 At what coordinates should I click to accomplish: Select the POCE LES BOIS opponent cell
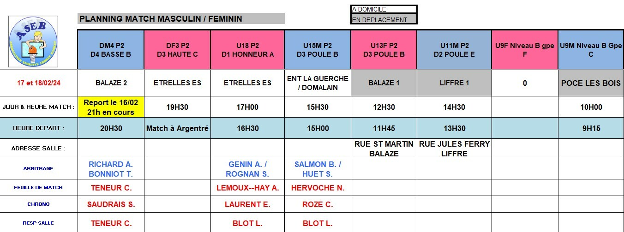[x=591, y=83]
